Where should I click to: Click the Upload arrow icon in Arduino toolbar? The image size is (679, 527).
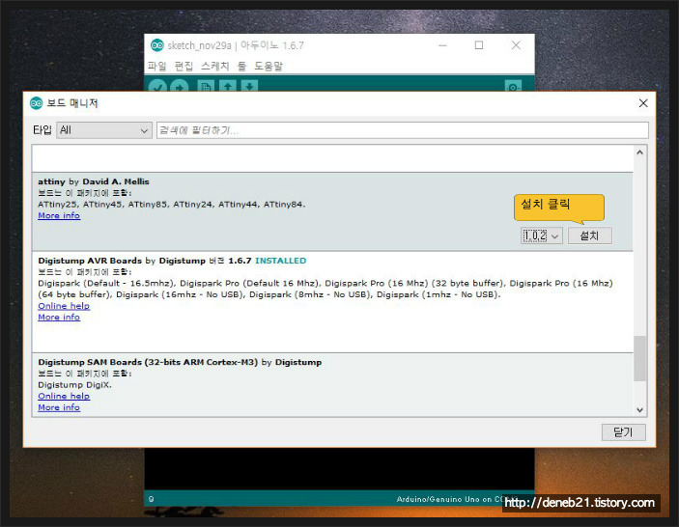179,86
